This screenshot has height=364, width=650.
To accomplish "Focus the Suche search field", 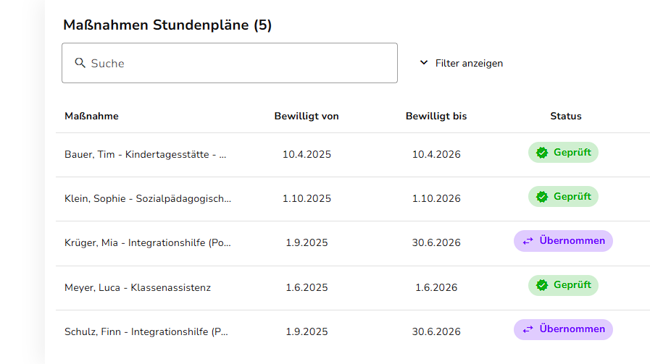I will [x=239, y=63].
